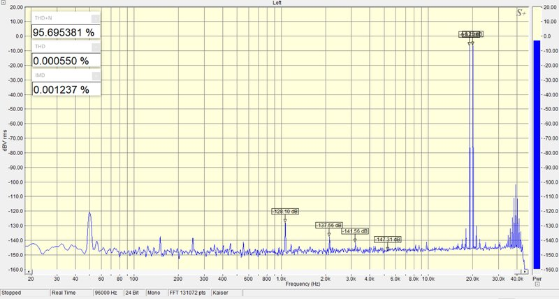Click right arrow on frequency scrollbar

[525, 272]
